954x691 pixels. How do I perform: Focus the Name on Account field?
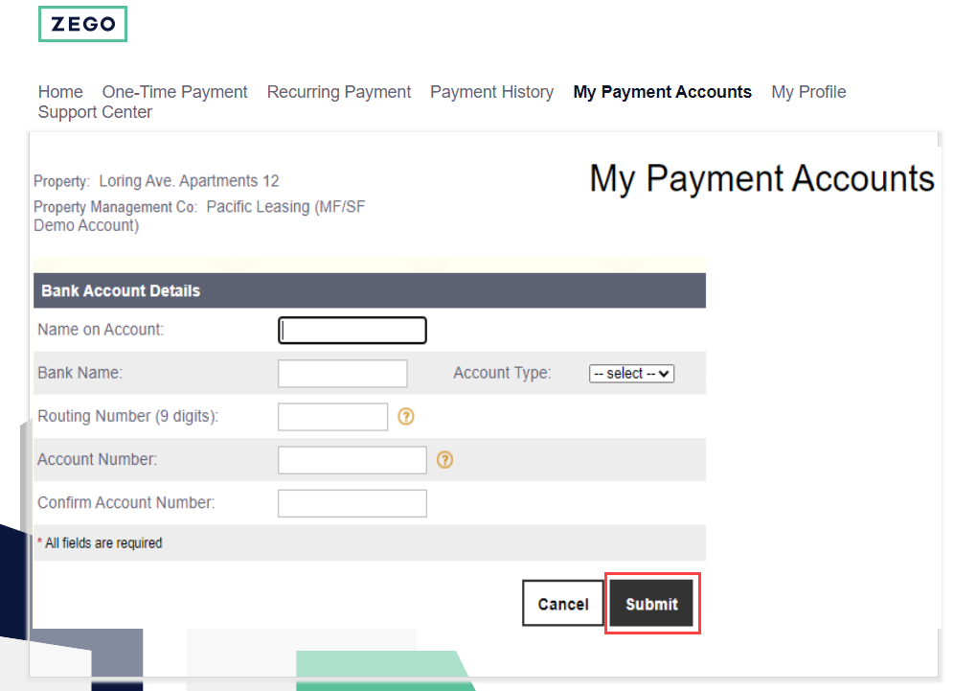click(x=352, y=331)
